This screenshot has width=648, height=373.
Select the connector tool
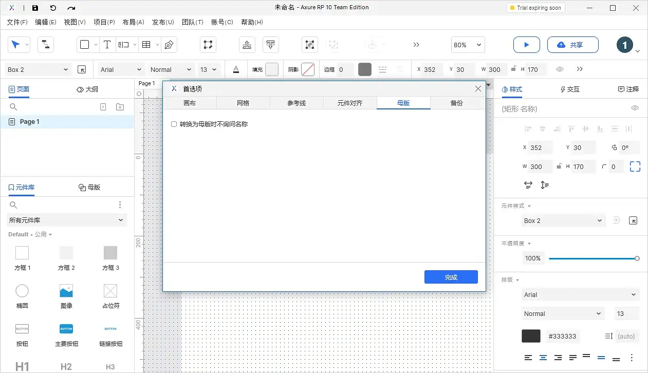click(x=46, y=45)
